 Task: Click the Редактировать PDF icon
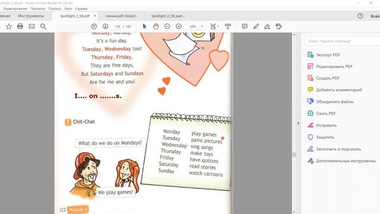pyautogui.click(x=311, y=66)
